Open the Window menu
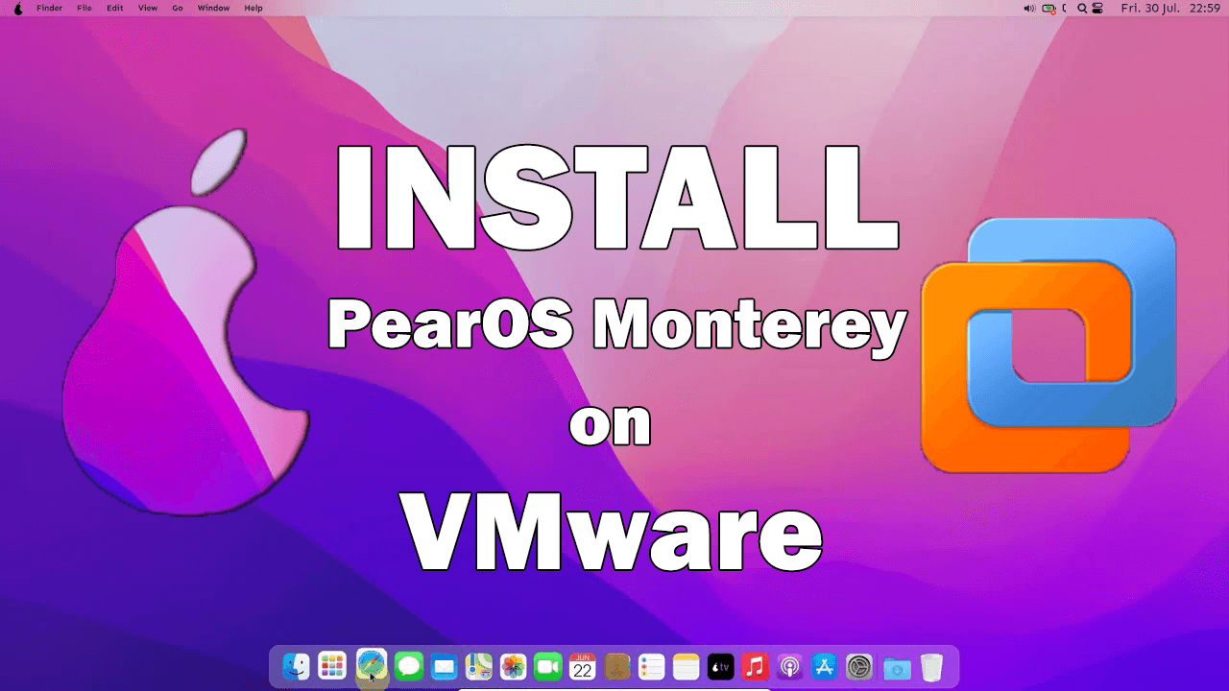This screenshot has height=691, width=1229. [213, 8]
